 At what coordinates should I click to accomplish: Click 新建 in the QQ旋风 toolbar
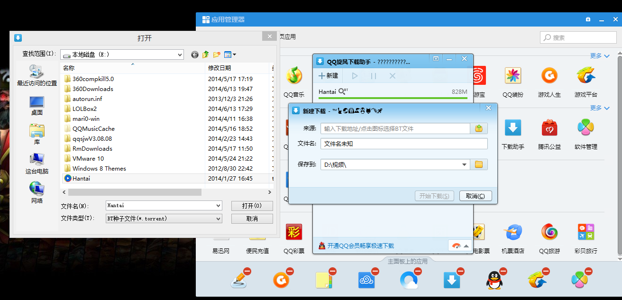point(328,76)
